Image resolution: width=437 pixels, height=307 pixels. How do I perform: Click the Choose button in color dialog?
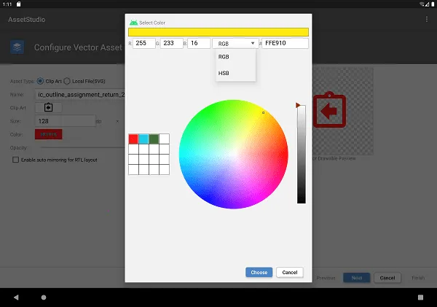pos(259,272)
